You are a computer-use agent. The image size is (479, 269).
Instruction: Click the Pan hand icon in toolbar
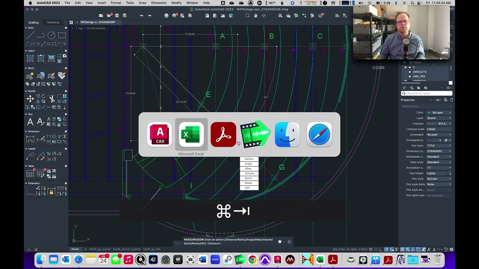pos(256,15)
